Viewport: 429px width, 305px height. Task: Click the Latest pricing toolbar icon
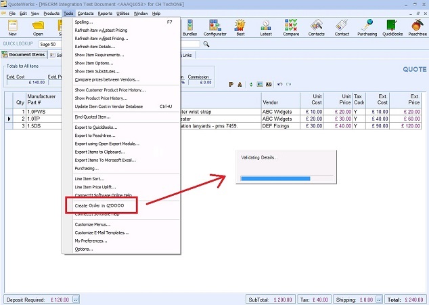pyautogui.click(x=266, y=27)
